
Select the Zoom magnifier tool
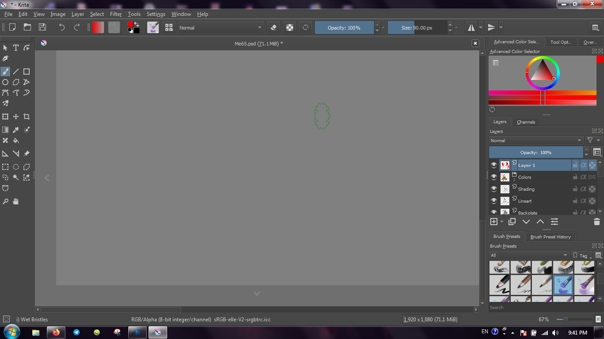click(x=5, y=201)
